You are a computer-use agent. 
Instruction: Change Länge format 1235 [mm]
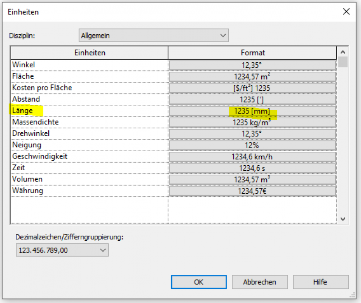coord(252,111)
